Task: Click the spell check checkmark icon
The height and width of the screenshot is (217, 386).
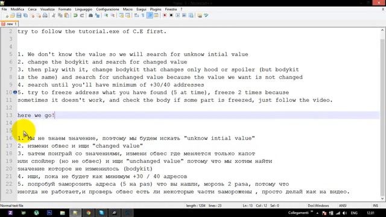Action: [x=206, y=16]
